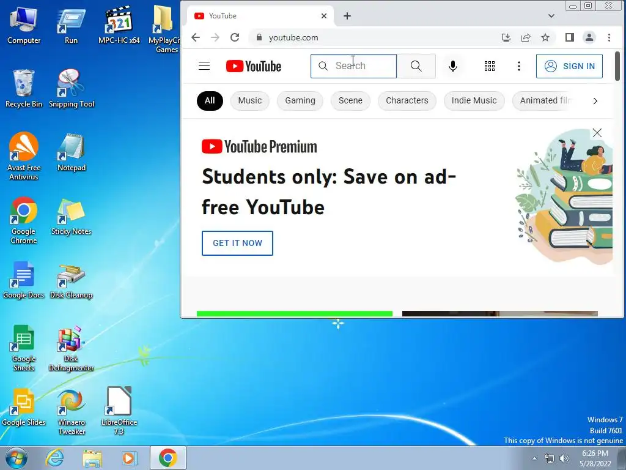Viewport: 626px width, 470px height.
Task: Select the Disk Cleanup shortcut
Action: point(72,281)
